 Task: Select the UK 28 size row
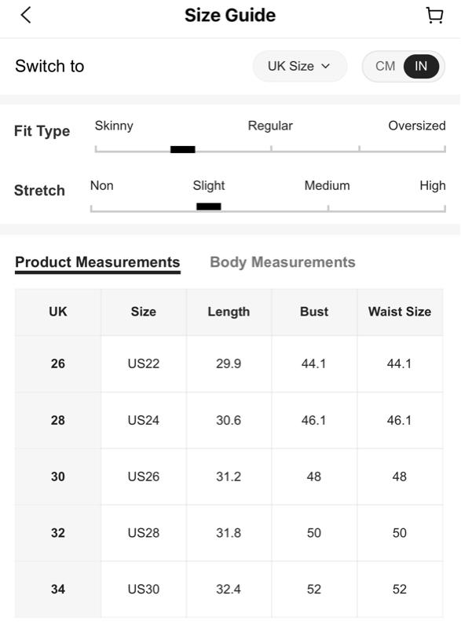pyautogui.click(x=229, y=420)
